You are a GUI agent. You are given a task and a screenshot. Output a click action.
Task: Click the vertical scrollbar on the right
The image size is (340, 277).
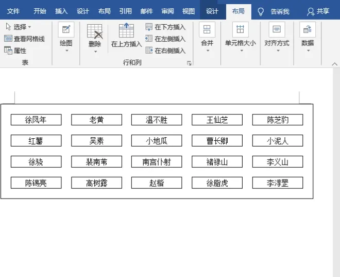[336, 173]
